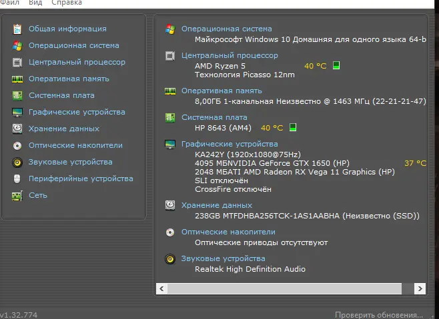Image resolution: width=439 pixels, height=319 pixels.
Task: Click the network card icon beside sidebar Сеть
Action: tap(17, 196)
